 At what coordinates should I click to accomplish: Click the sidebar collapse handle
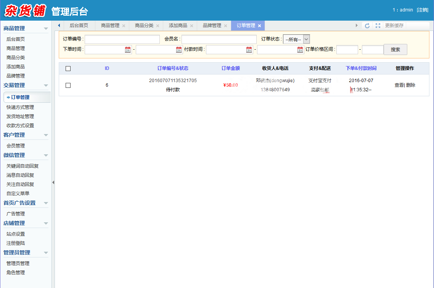pos(53,183)
